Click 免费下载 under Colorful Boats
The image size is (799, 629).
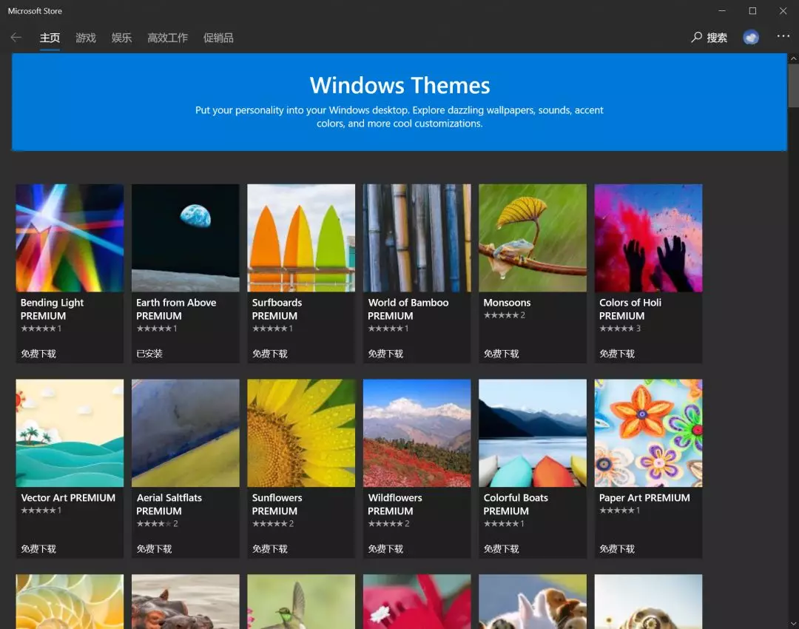click(501, 549)
